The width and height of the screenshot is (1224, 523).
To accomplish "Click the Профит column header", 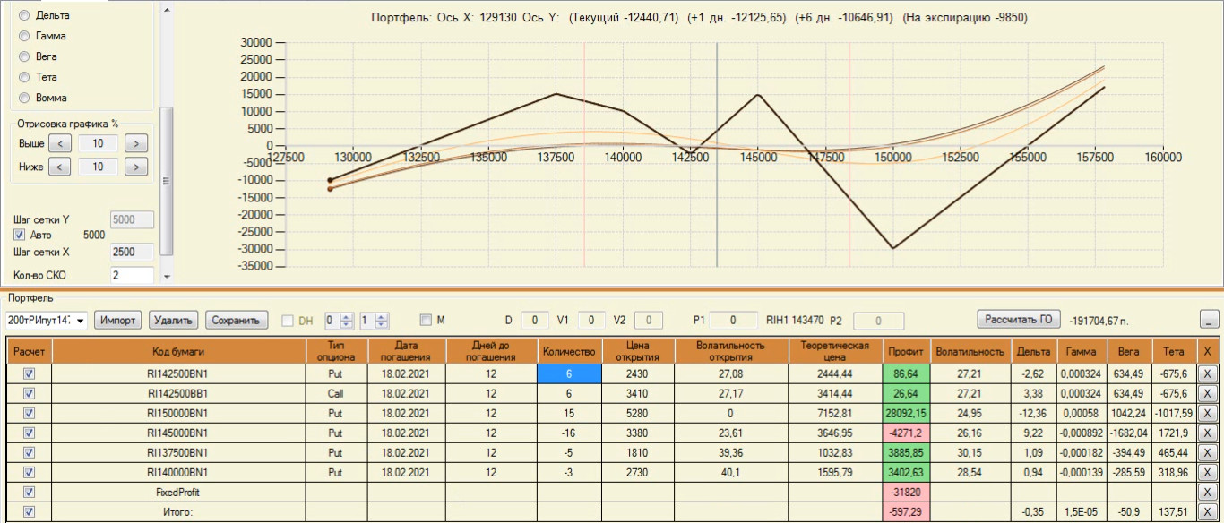I will tap(904, 351).
